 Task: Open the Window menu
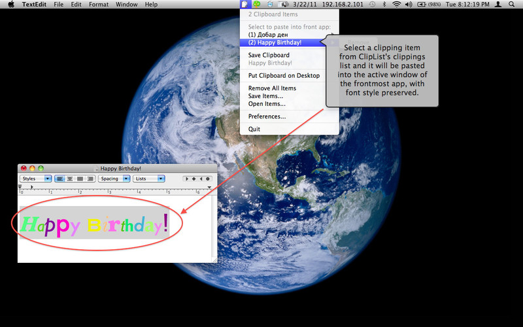pyautogui.click(x=126, y=5)
